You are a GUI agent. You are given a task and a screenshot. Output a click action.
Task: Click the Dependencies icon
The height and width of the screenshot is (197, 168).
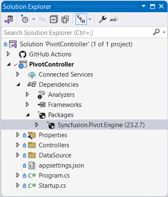pyautogui.click(x=32, y=84)
